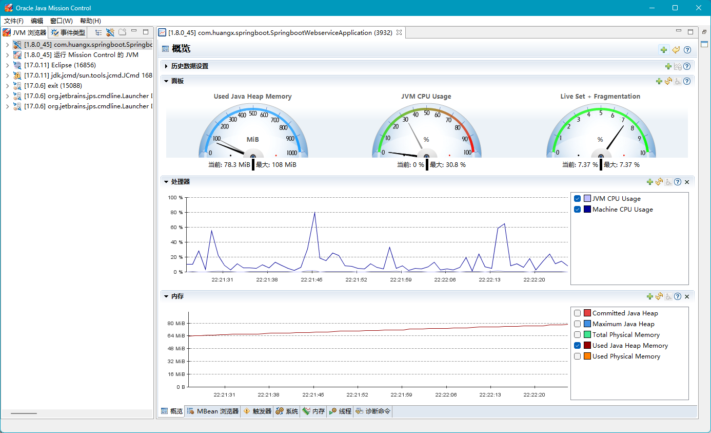Open the 帮助(H) menu
Image resolution: width=711 pixels, height=433 pixels.
(x=90, y=21)
